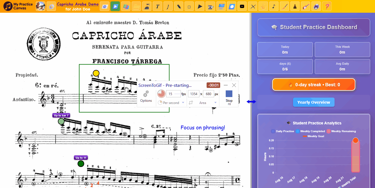375x188 pixels.
Task: Click the electric guitar toolbar icon
Action: pyautogui.click(x=305, y=6)
